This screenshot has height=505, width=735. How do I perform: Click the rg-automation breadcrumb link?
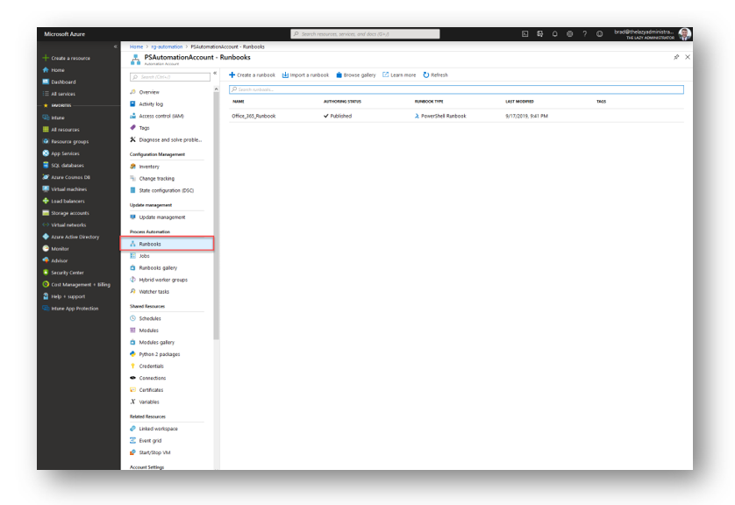167,46
